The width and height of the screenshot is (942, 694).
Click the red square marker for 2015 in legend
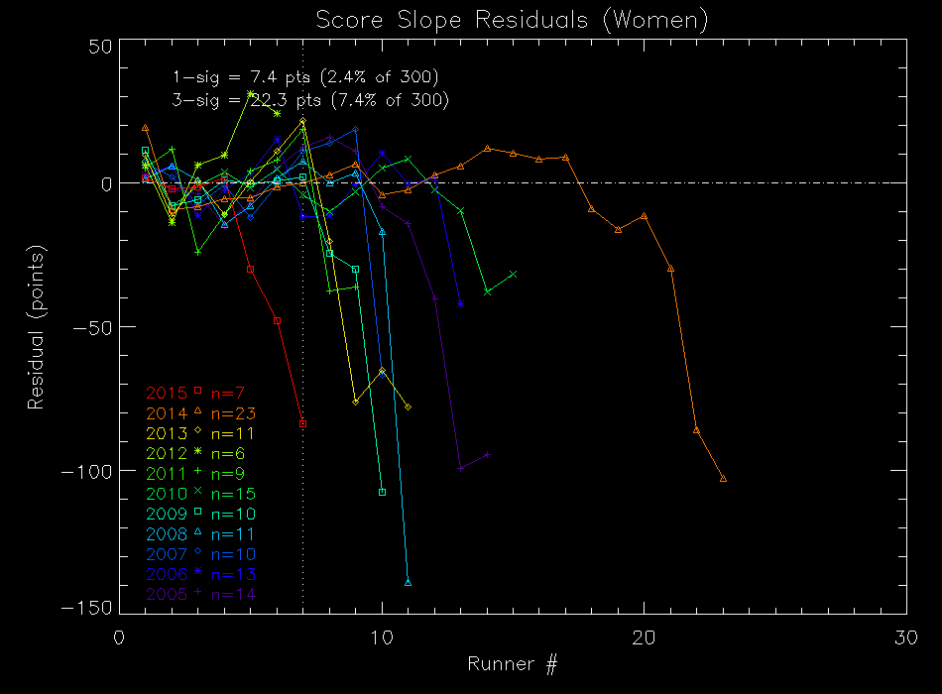pyautogui.click(x=197, y=392)
